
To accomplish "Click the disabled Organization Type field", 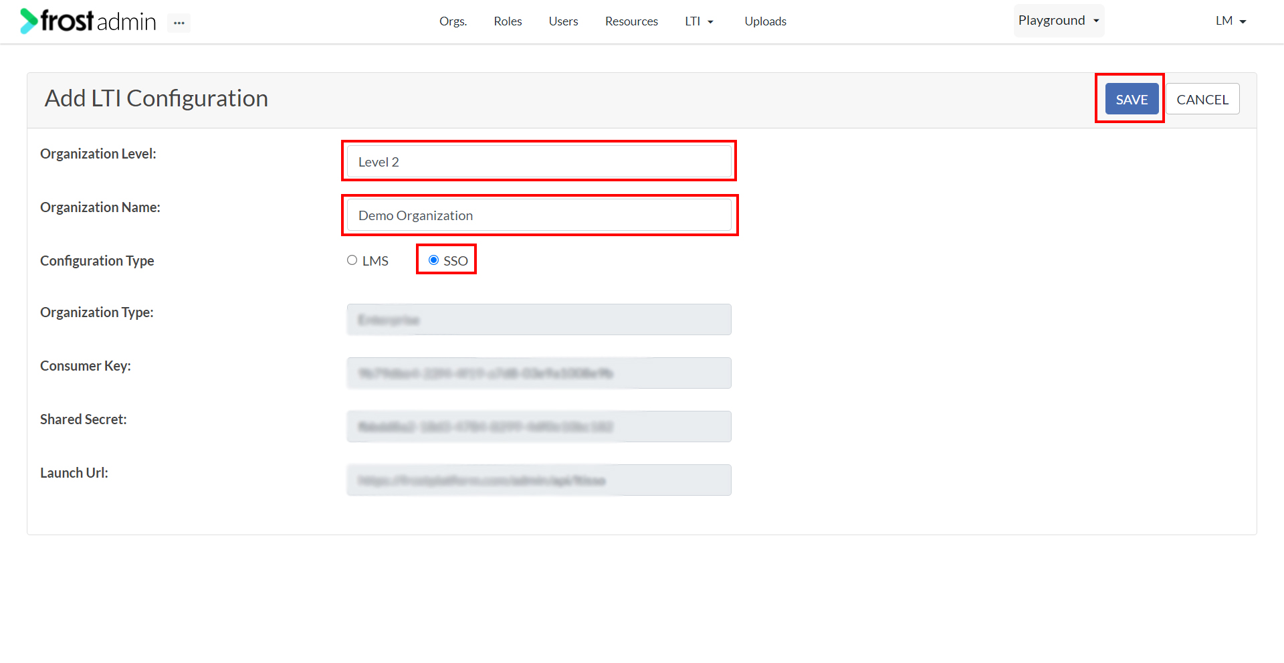I will click(x=538, y=319).
